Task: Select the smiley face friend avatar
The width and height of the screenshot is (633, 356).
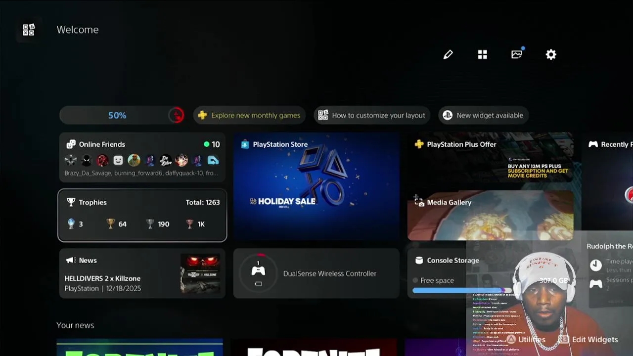Action: [x=118, y=160]
